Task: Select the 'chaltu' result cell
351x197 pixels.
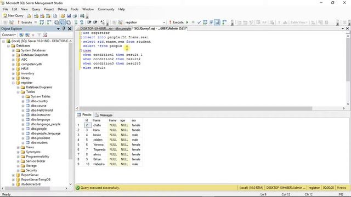Action: click(99, 125)
